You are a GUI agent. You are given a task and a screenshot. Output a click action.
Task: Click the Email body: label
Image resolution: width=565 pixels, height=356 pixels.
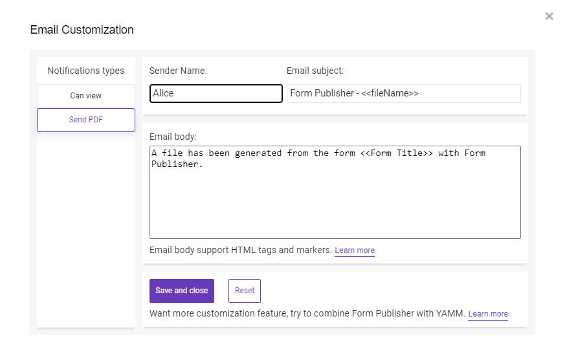click(x=173, y=137)
